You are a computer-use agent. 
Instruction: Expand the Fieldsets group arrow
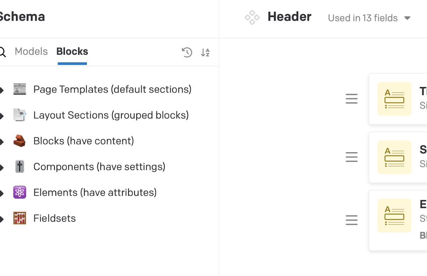point(2,219)
